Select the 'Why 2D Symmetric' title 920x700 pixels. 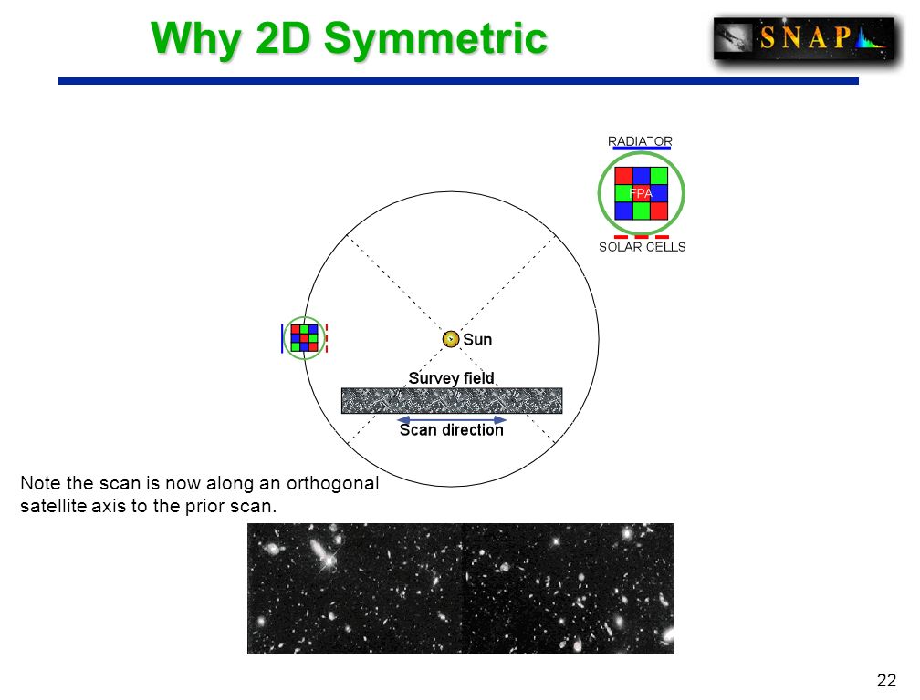click(x=349, y=37)
